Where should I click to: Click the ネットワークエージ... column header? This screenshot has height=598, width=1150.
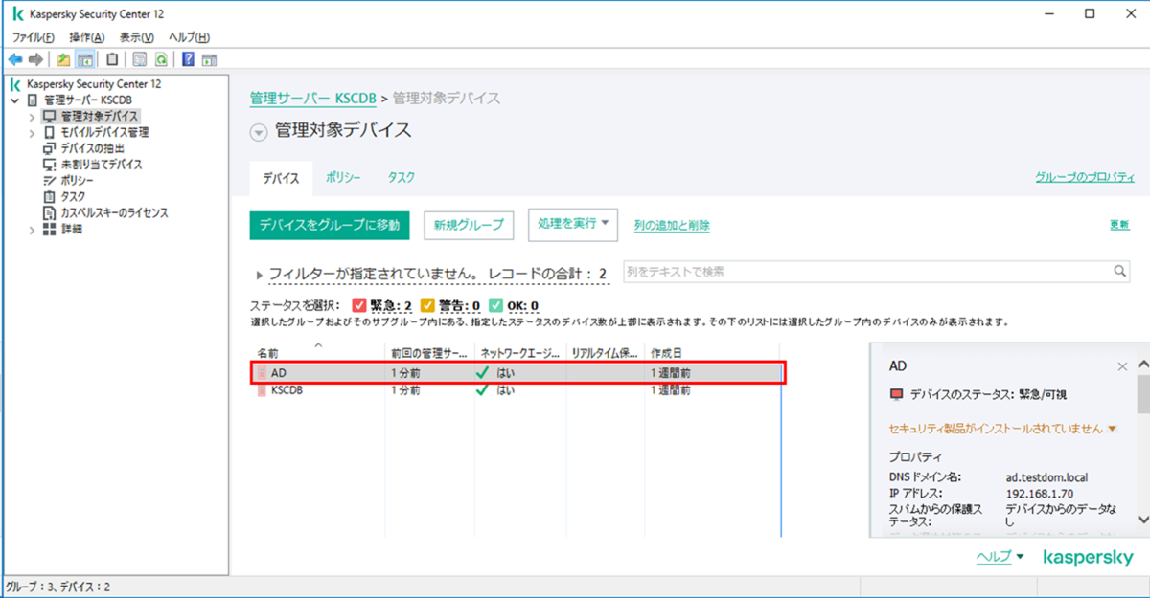pos(520,353)
